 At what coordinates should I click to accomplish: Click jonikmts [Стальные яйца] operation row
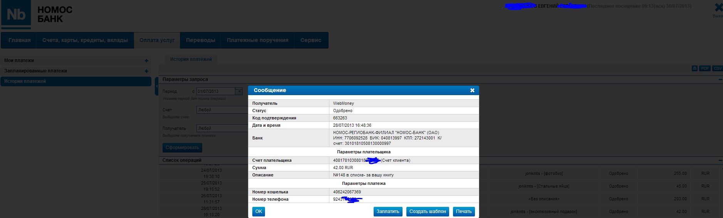point(544,186)
